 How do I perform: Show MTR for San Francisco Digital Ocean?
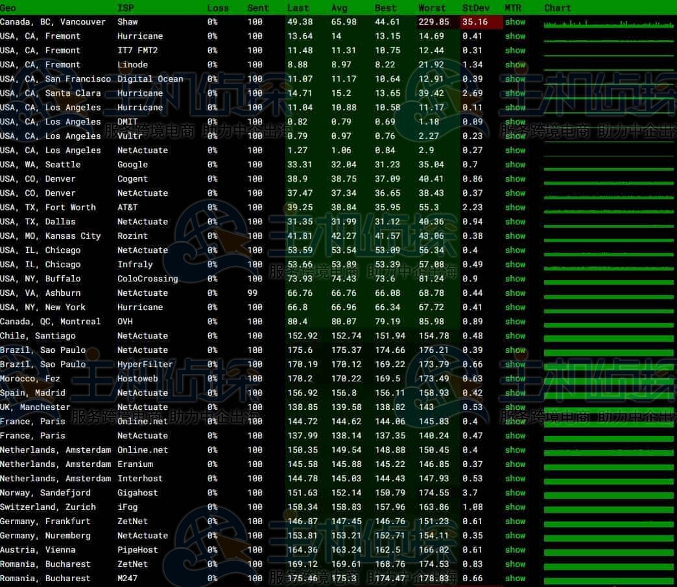click(x=515, y=79)
